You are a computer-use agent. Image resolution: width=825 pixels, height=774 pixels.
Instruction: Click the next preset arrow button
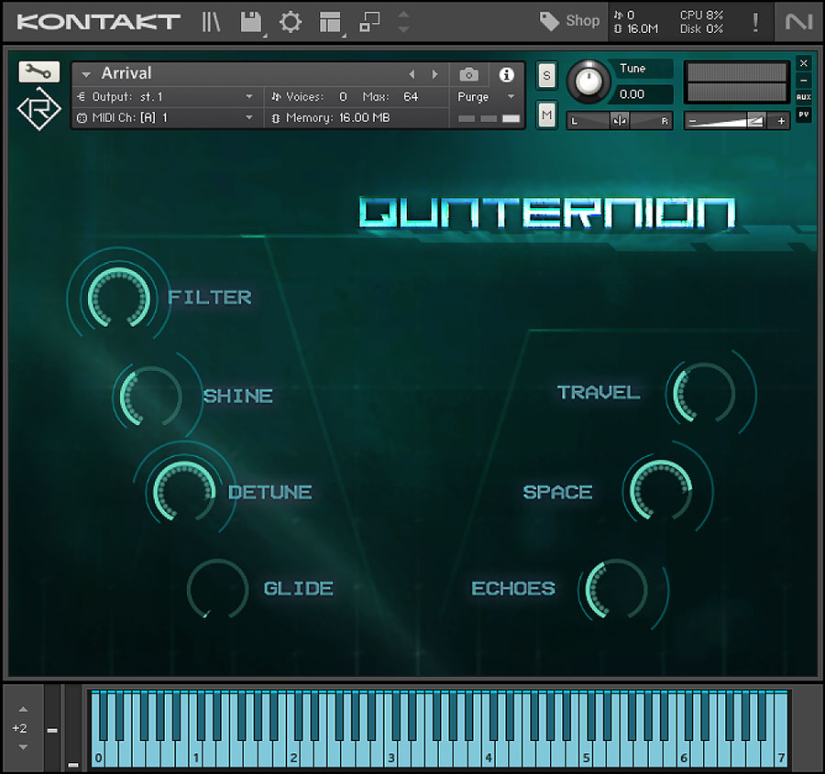pyautogui.click(x=434, y=73)
